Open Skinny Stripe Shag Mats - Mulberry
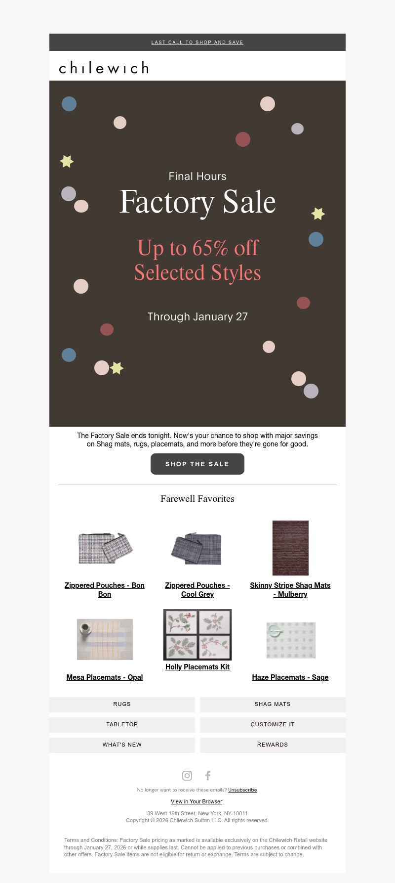The width and height of the screenshot is (395, 883). tap(290, 589)
